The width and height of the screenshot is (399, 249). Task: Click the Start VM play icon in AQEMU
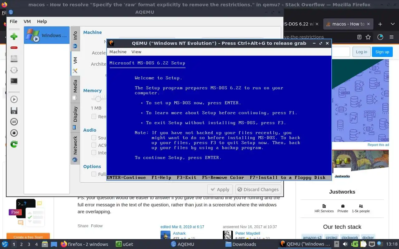[x=14, y=99]
